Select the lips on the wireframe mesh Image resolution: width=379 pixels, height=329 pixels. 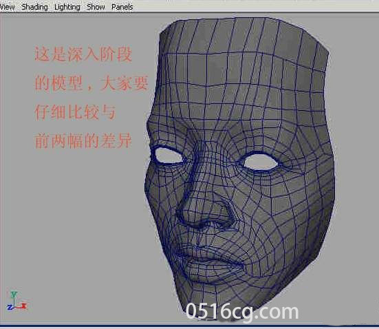pos(208,262)
